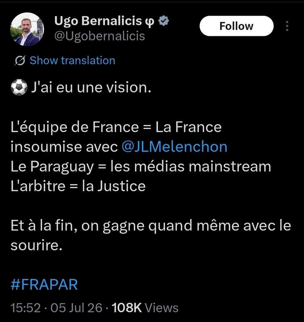Follow Ugo Bernalicis

236,26
